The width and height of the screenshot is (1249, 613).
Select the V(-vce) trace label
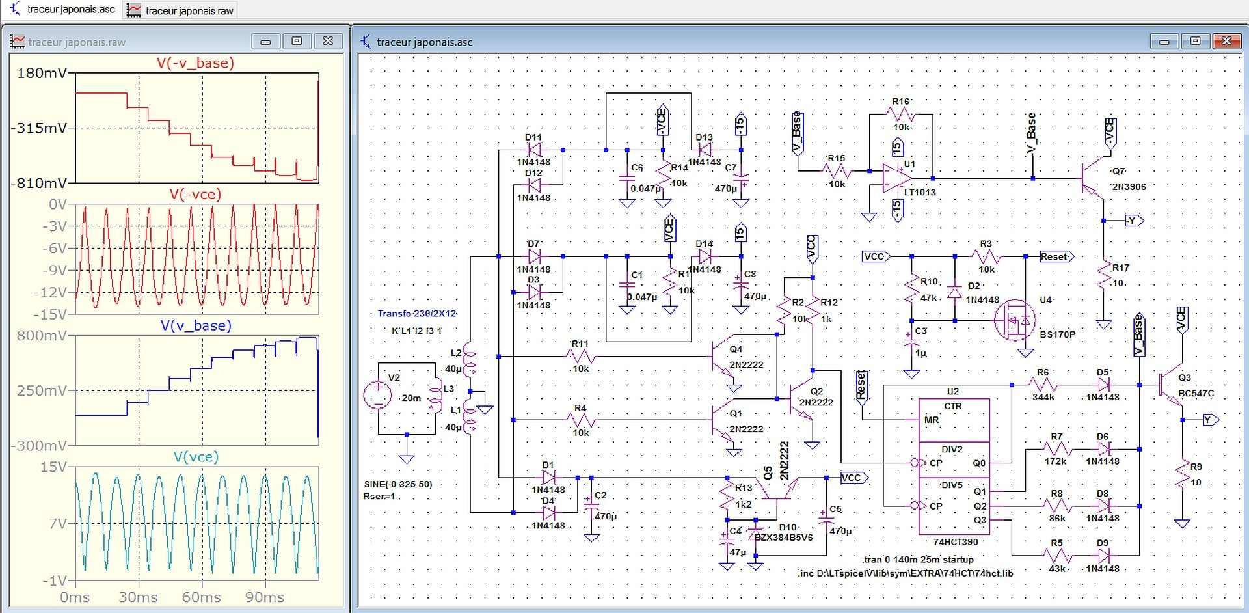pos(195,194)
